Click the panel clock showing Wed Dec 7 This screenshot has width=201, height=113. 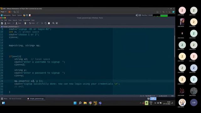click(x=147, y=15)
